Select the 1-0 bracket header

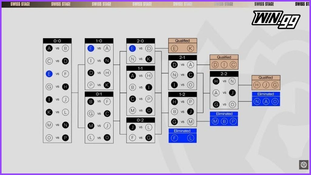(x=99, y=41)
